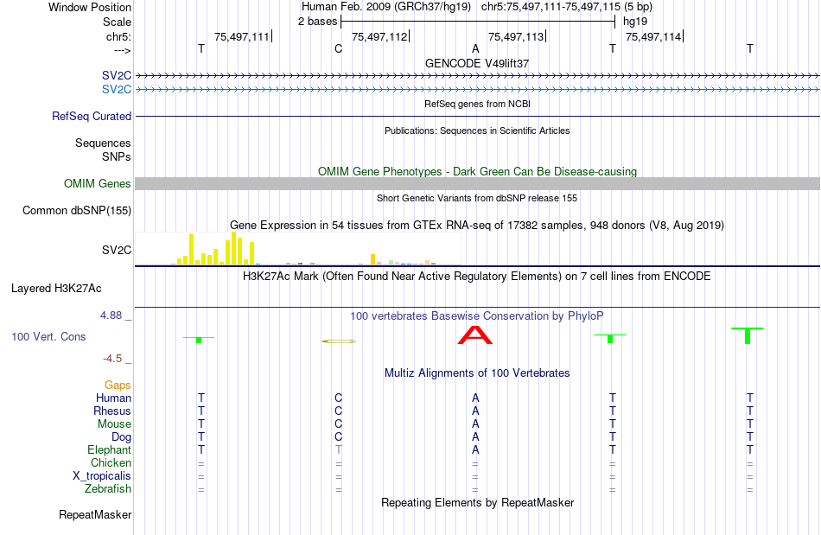Open Common dbSNP(155) track label
The width and height of the screenshot is (821, 535).
coord(76,210)
